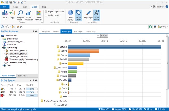
Task: Go back with the navigation arrow
Action: 2,27
